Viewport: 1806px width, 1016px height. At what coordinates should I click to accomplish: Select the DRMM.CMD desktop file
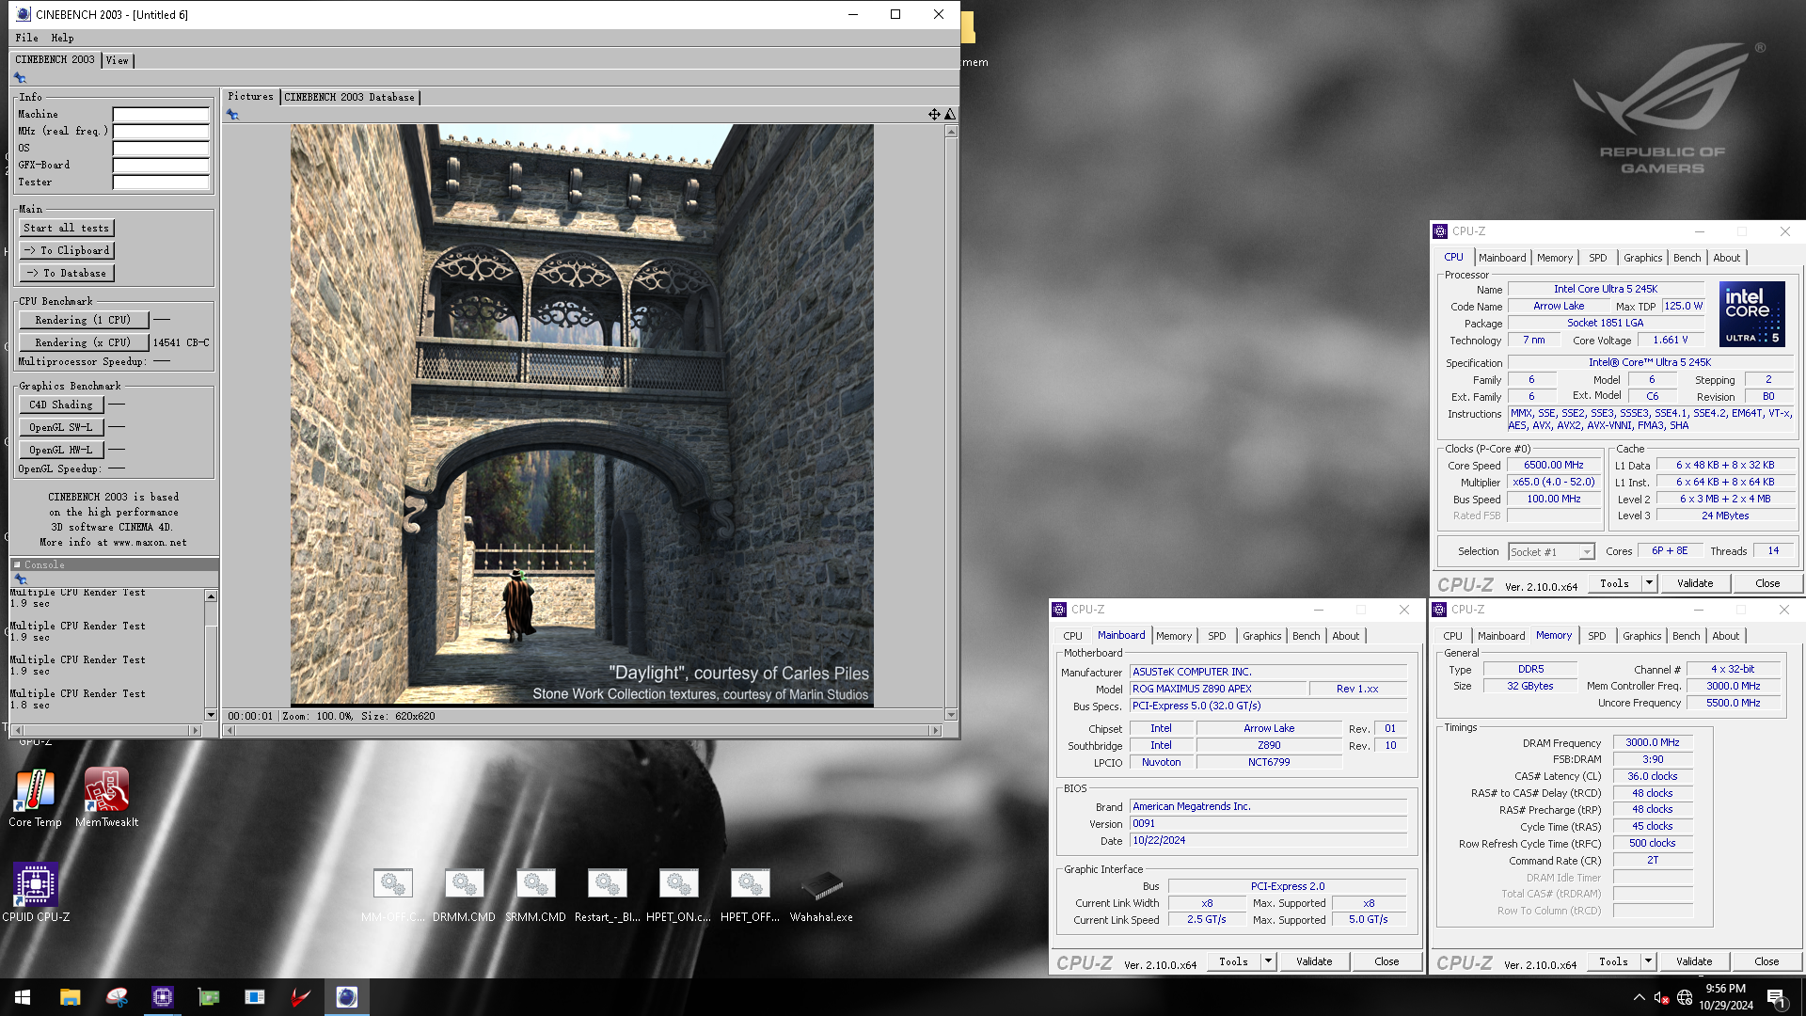tap(464, 895)
